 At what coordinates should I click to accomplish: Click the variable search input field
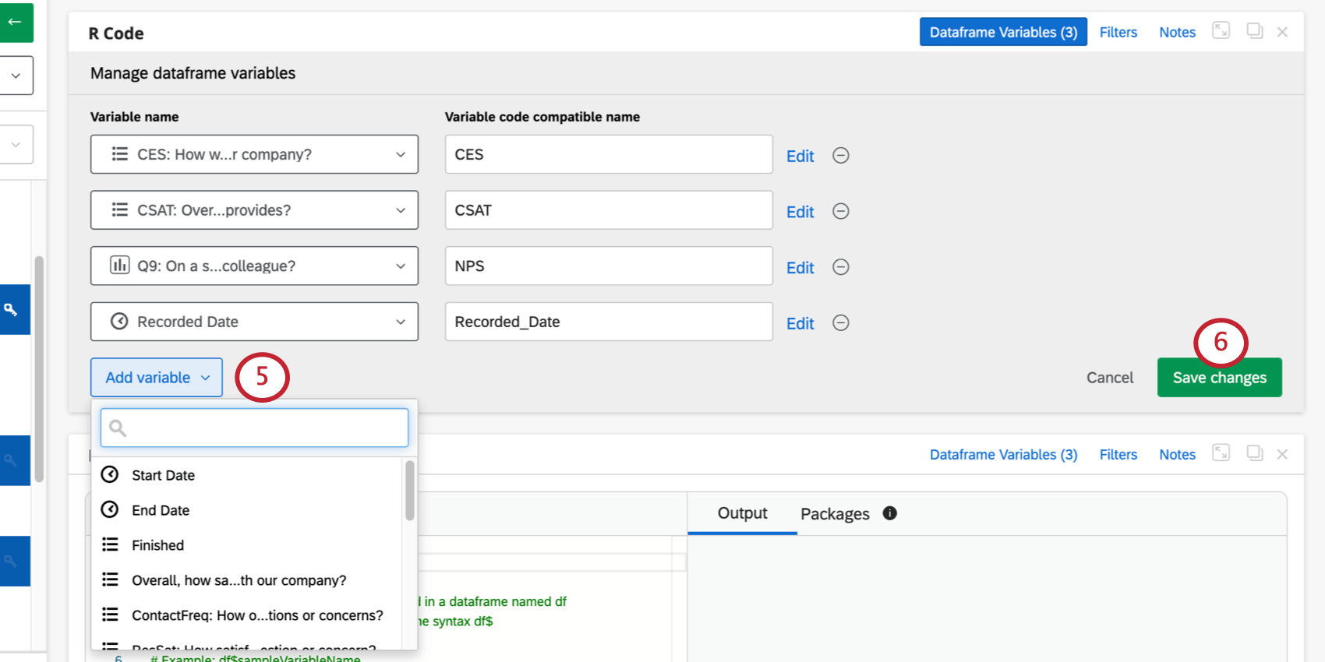tap(254, 428)
